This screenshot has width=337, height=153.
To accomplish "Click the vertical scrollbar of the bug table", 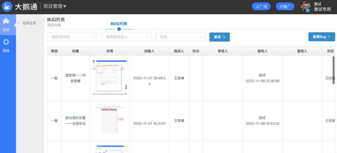I will click(334, 70).
